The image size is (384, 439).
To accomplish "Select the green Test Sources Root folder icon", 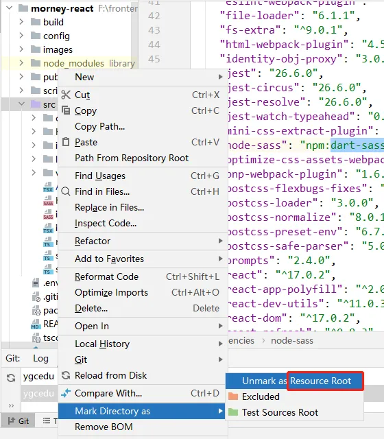I will point(233,412).
